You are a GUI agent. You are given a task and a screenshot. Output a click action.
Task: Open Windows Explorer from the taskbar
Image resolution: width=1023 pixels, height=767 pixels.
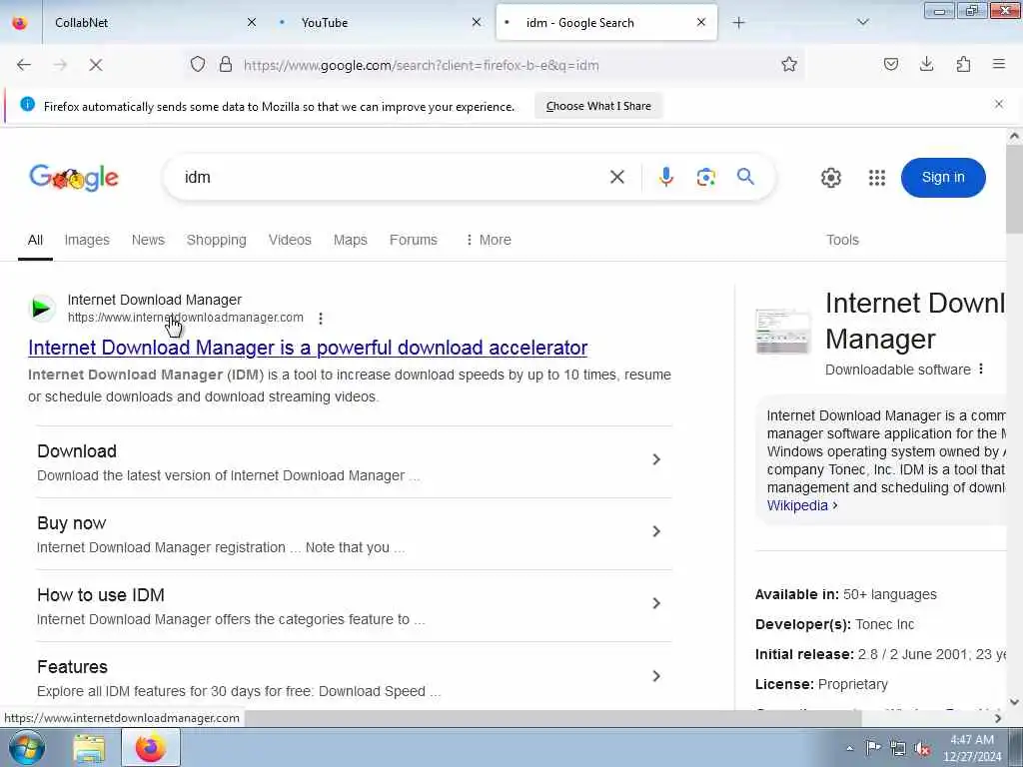[x=89, y=748]
